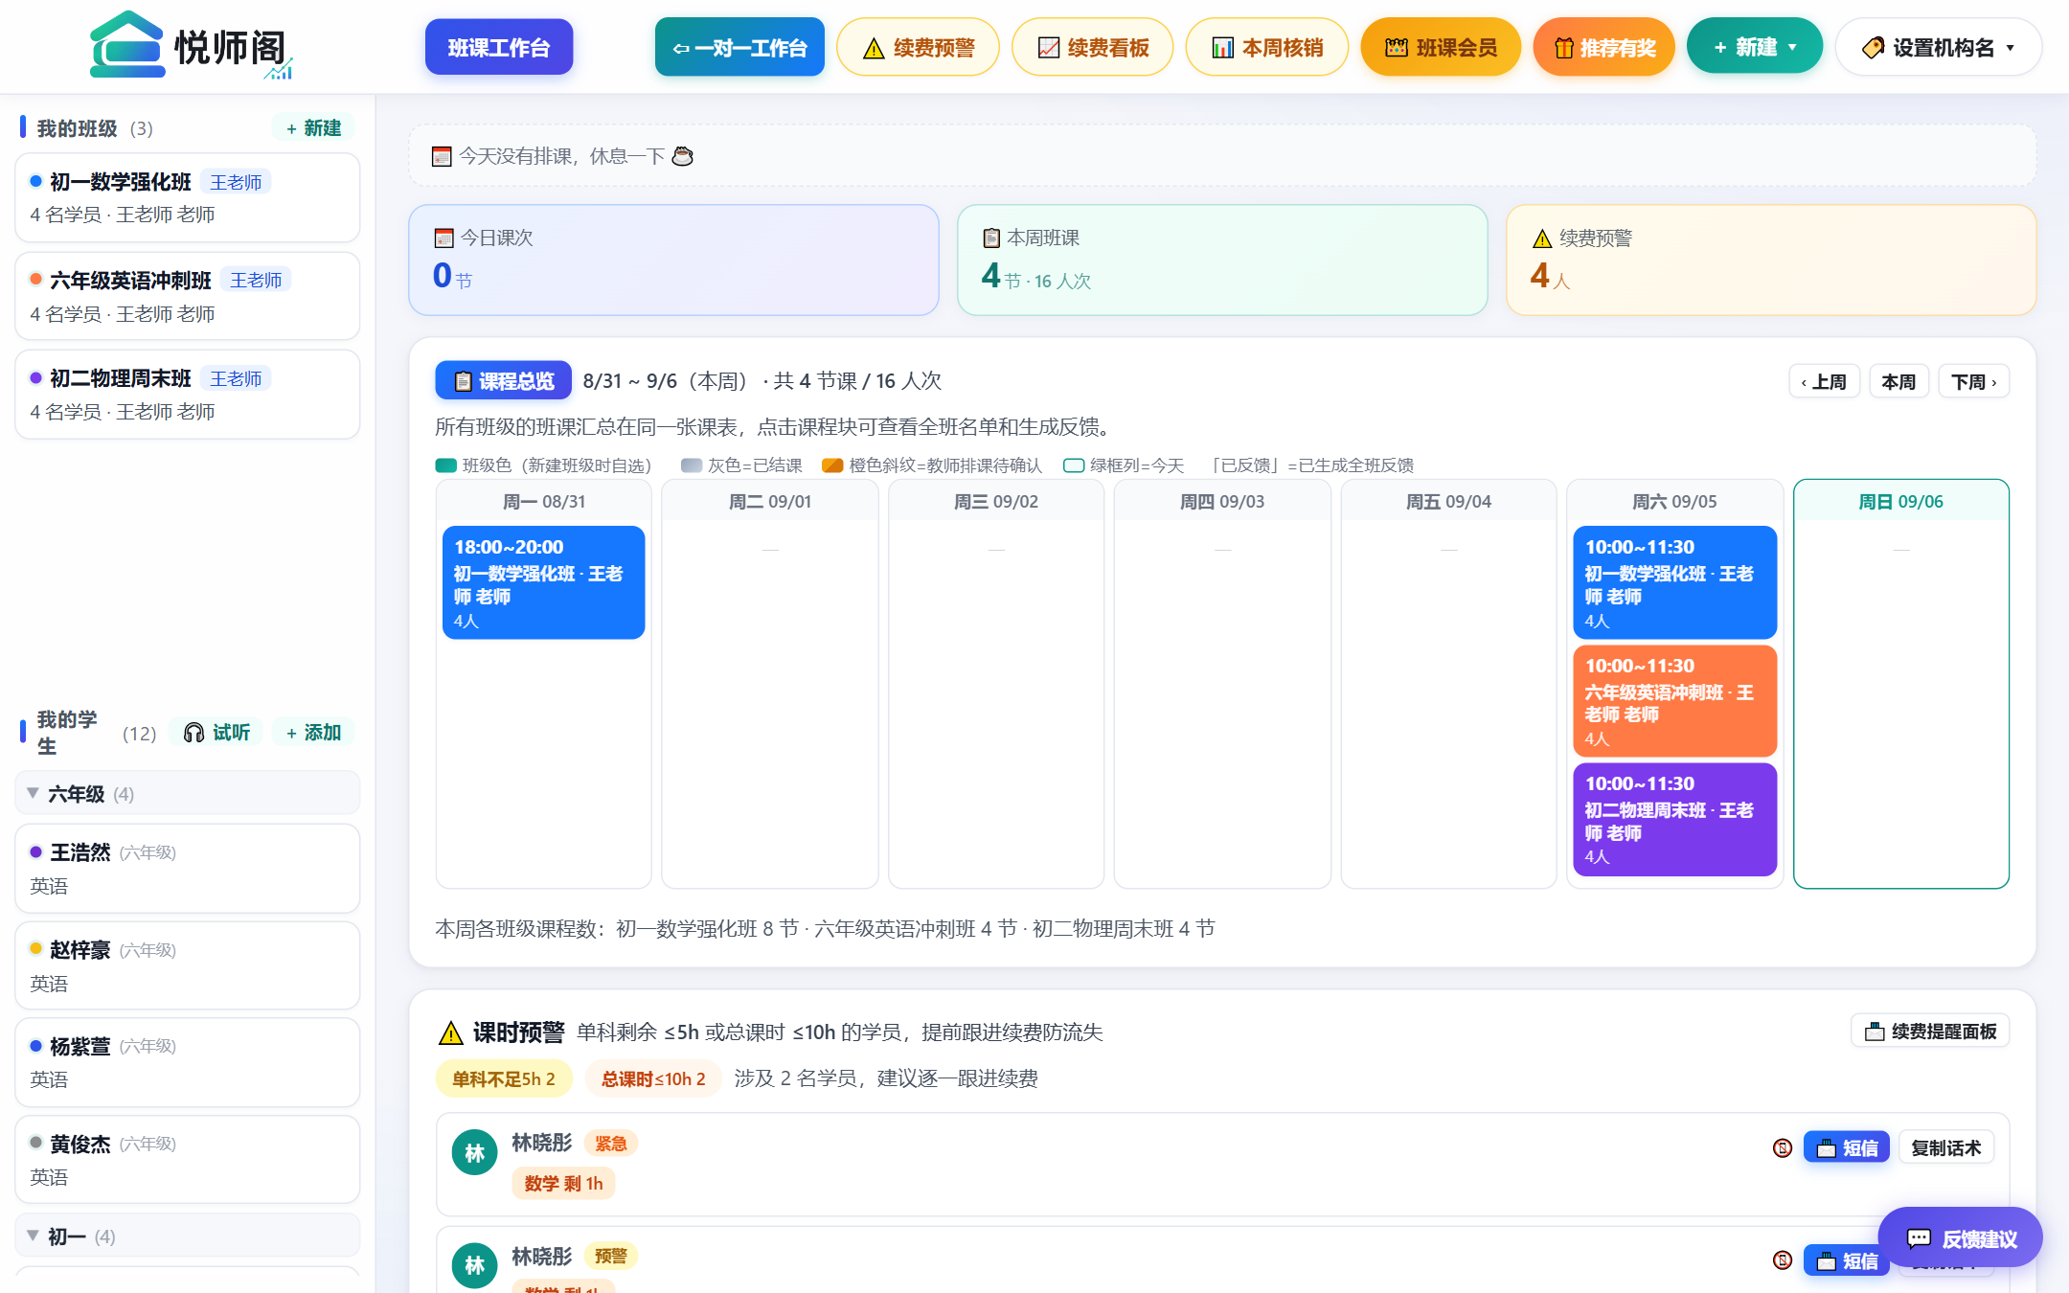This screenshot has height=1293, width=2069.
Task: Filter by 单科不足5h tag
Action: point(504,1078)
